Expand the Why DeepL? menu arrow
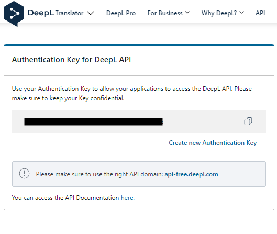 241,13
